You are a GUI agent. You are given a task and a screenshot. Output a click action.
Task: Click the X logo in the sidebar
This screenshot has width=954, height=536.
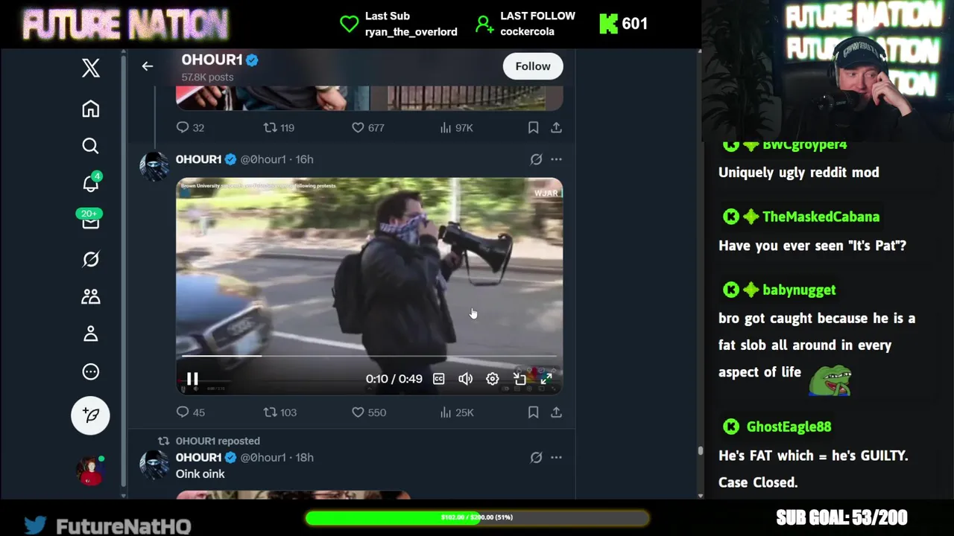pyautogui.click(x=90, y=68)
